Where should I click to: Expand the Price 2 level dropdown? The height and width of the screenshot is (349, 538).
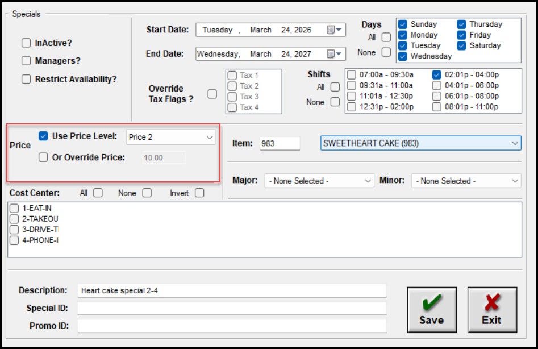pos(210,137)
